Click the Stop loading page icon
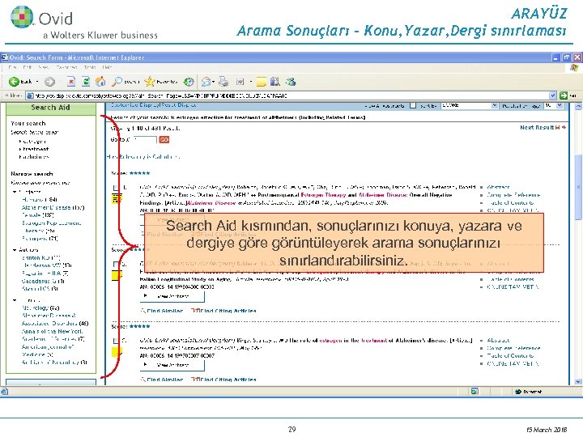The height and width of the screenshot is (437, 583). pos(71,82)
